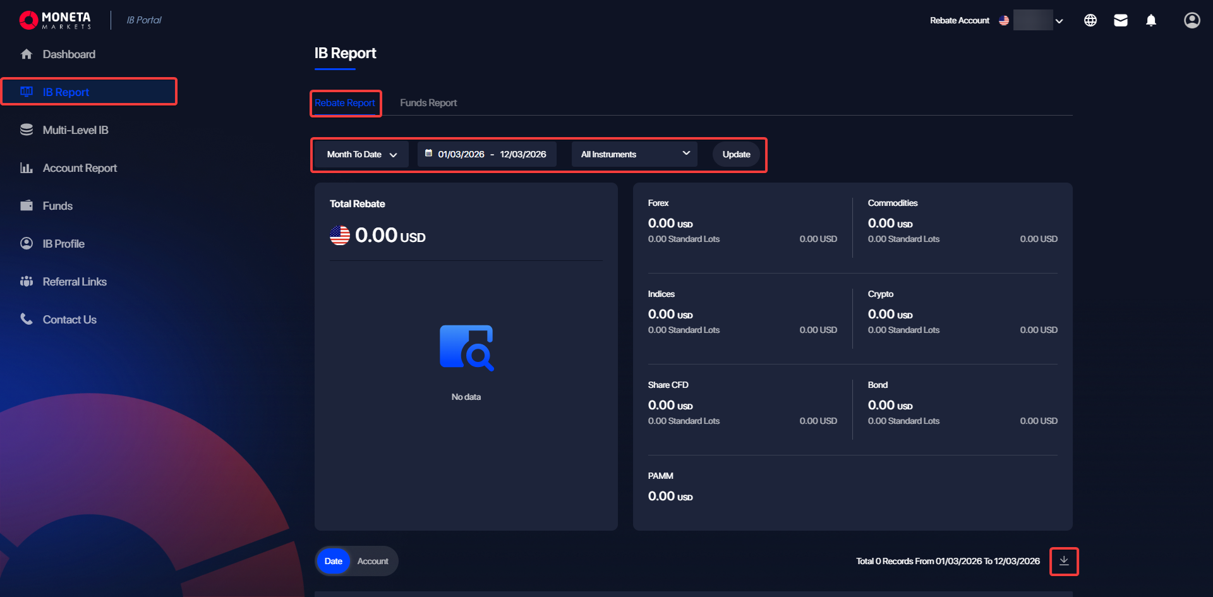Click the Dashboard home icon
Image resolution: width=1213 pixels, height=597 pixels.
coord(27,54)
